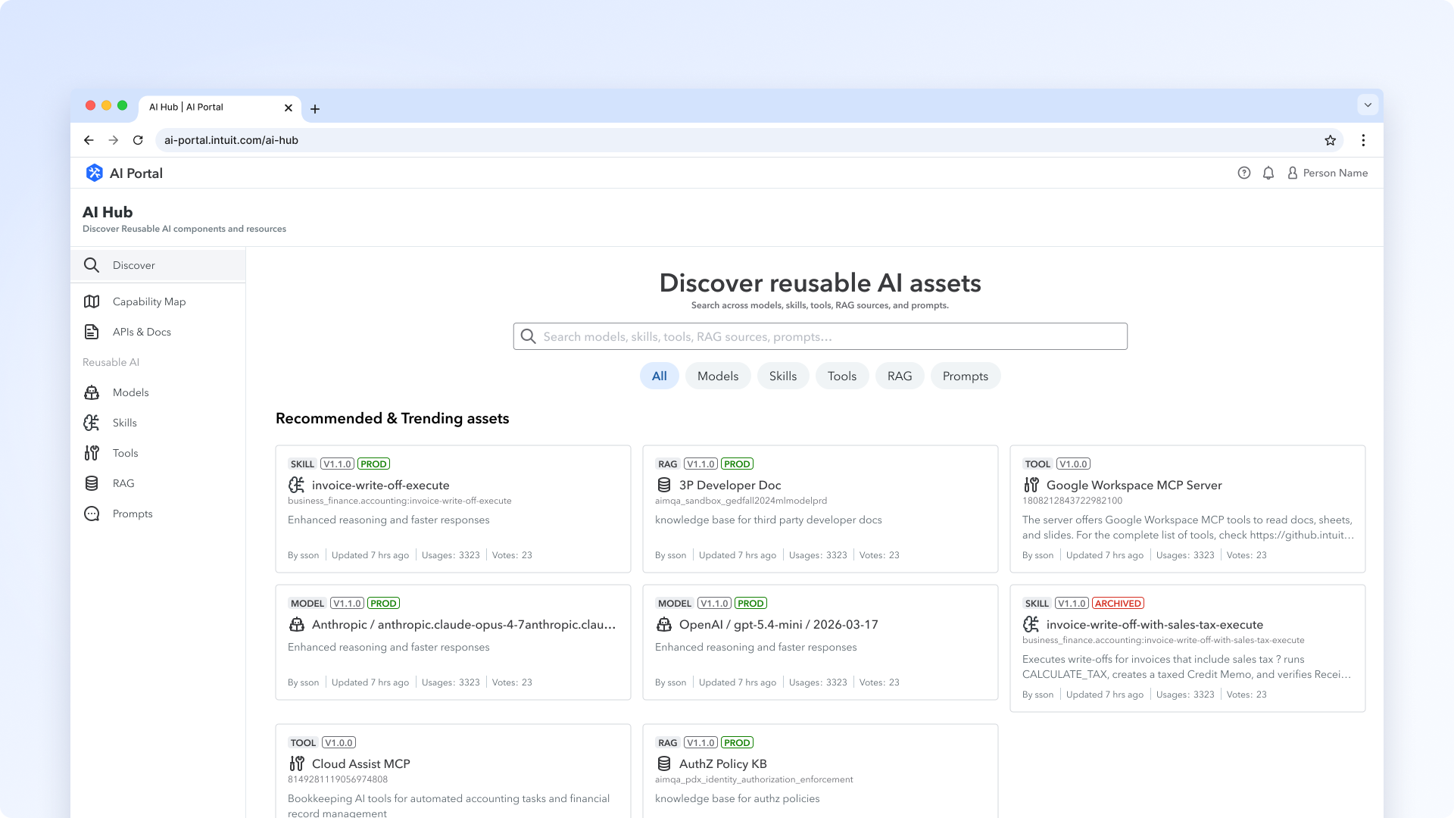Open the help question mark icon
Image resolution: width=1454 pixels, height=818 pixels.
pos(1243,173)
